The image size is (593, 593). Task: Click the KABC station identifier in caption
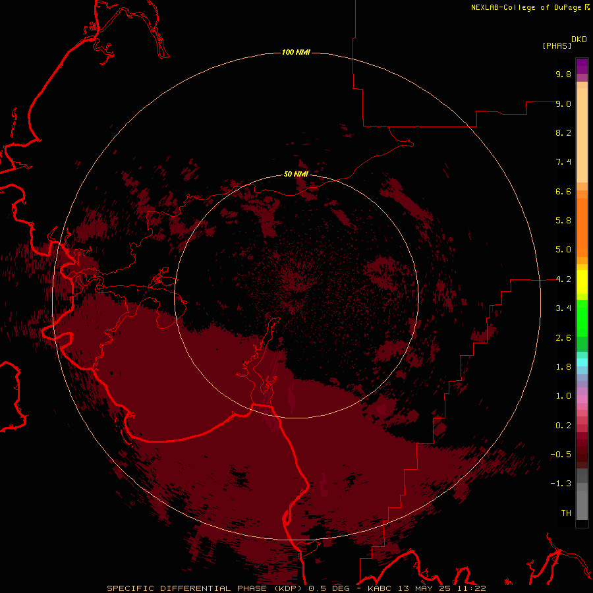pyautogui.click(x=381, y=588)
